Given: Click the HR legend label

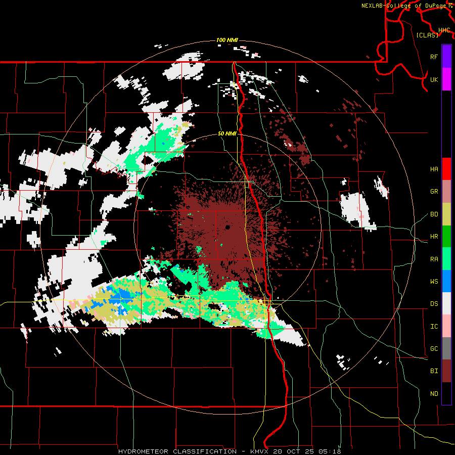Looking at the screenshot, I should click(x=434, y=237).
